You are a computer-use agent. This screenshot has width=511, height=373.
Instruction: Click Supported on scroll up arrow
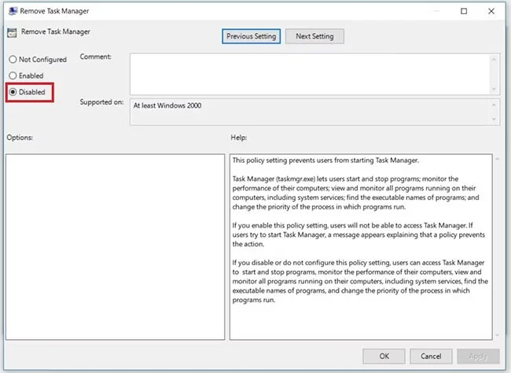494,105
